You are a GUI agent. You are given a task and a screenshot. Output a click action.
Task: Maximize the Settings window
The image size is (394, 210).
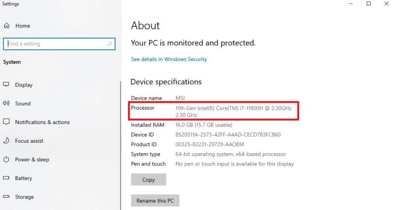point(368,4)
